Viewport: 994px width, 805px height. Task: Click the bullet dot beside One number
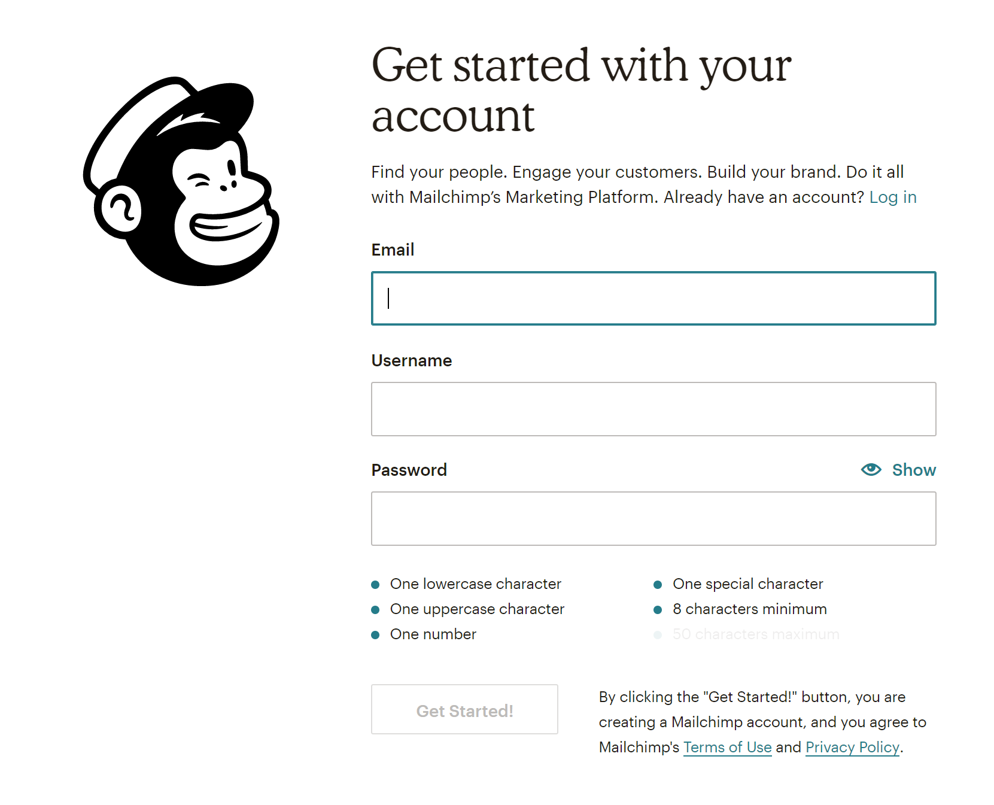(x=375, y=635)
